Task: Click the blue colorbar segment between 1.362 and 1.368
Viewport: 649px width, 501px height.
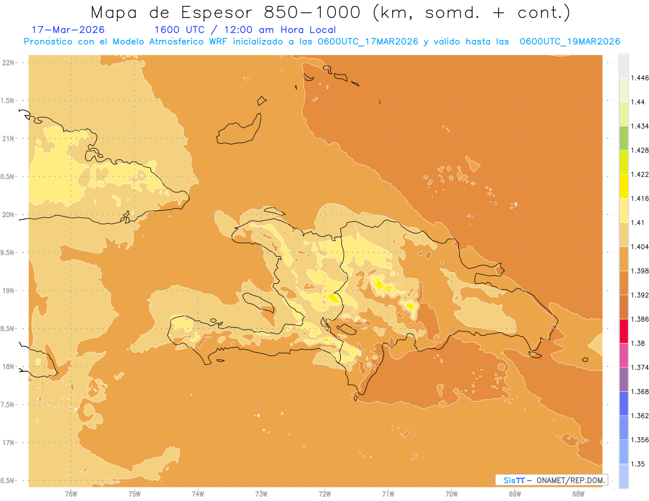Action: (624, 403)
